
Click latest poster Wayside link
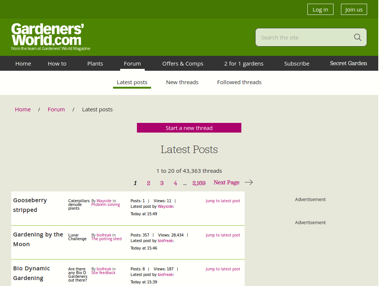(x=166, y=206)
